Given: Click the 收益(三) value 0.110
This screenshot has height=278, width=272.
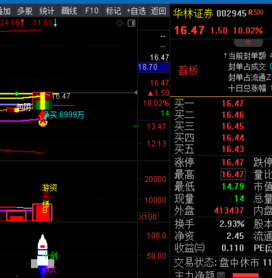Looking at the screenshot, I should 233,248.
